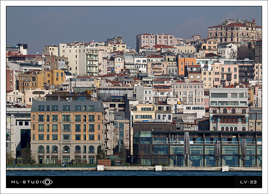Click the LV·23 label
This screenshot has width=268, height=194.
tap(248, 182)
